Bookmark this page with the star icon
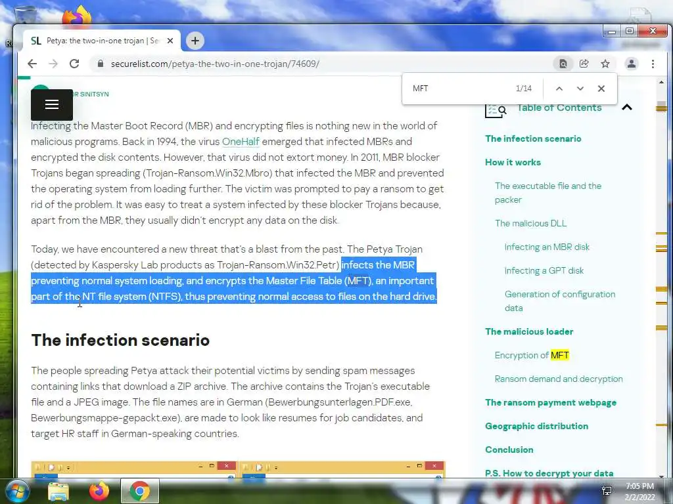The image size is (673, 504). click(x=605, y=64)
